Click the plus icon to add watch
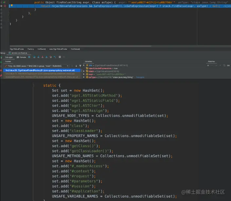Viewport: 231px width, 201px height. click(x=208, y=66)
